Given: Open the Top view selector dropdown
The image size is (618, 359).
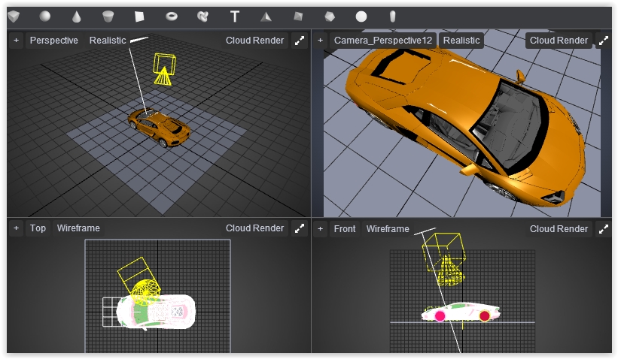Looking at the screenshot, I should coord(38,228).
